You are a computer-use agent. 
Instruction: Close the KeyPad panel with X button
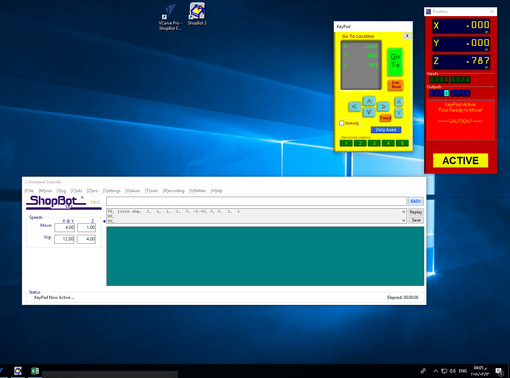[x=407, y=36]
